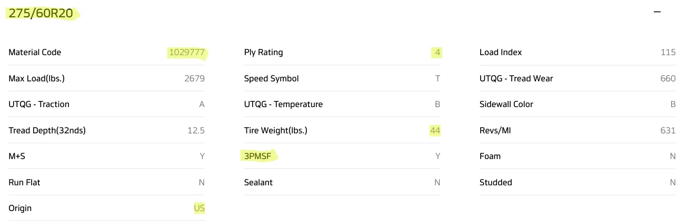
Task: Click the material code 1029777 value
Action: tap(186, 52)
